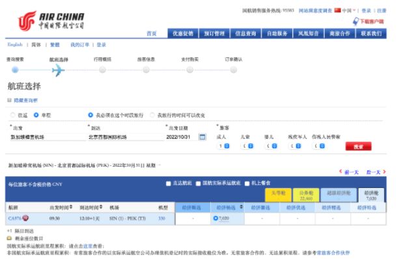Click the China flag icon
401x259 pixels.
(338, 10)
